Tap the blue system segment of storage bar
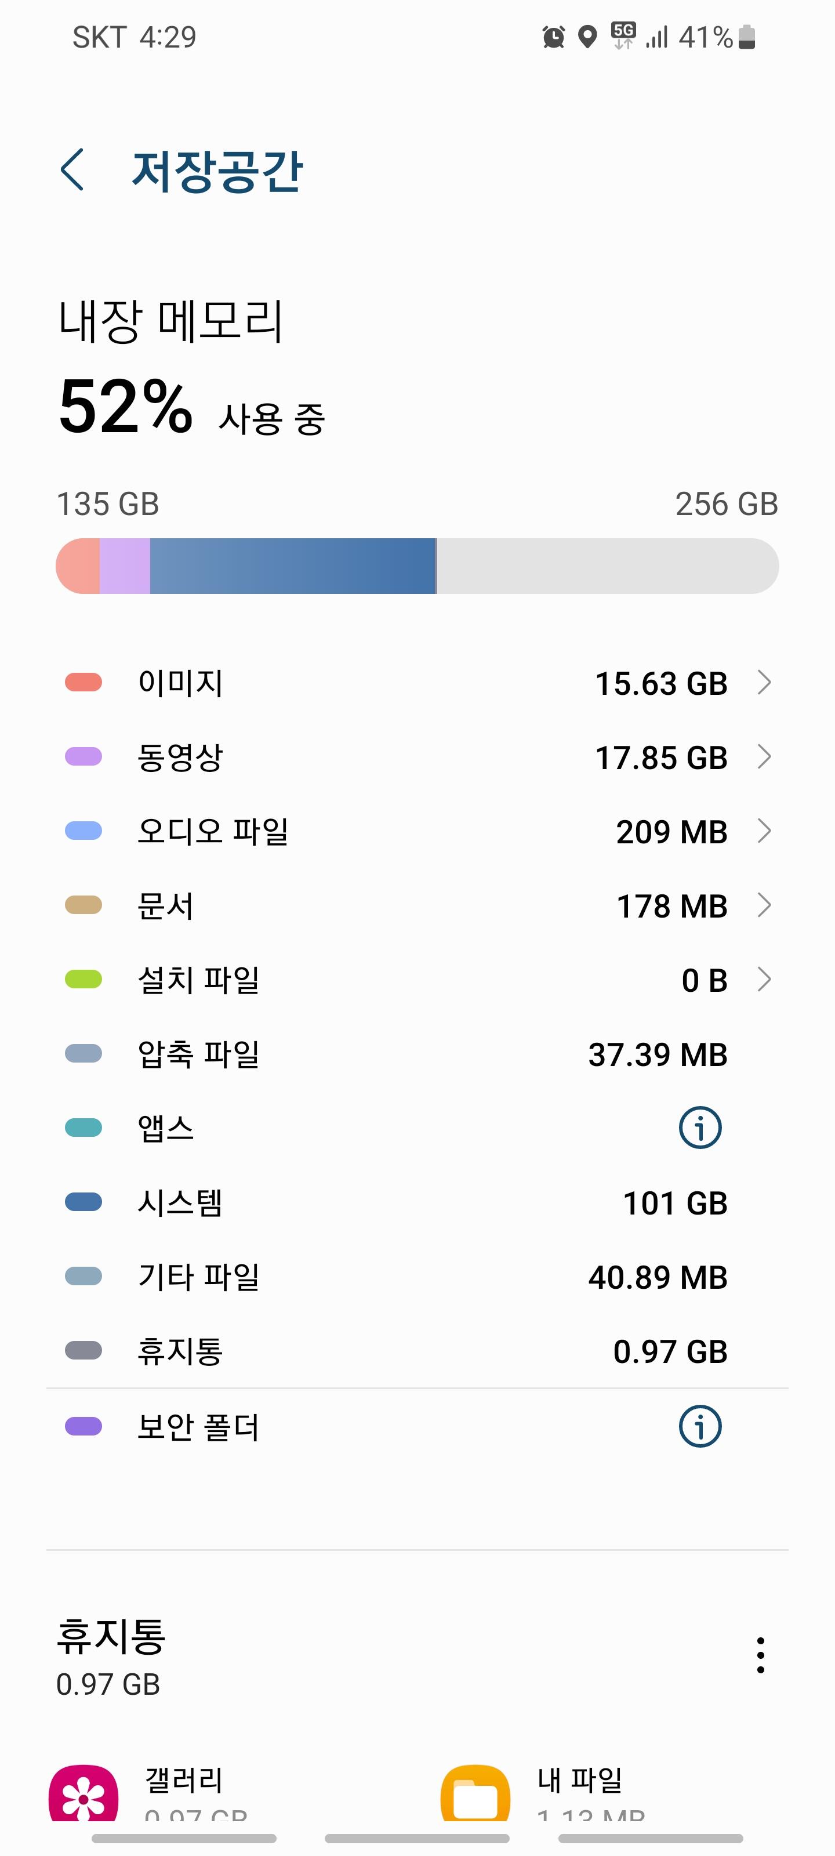 (292, 566)
